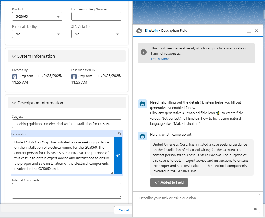Click the Einstein logo in panel header
This screenshot has height=218, width=265.
coord(139,31)
